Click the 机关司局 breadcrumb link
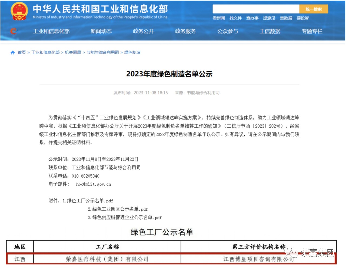Viewport: 346px width, 268px height. point(73,53)
